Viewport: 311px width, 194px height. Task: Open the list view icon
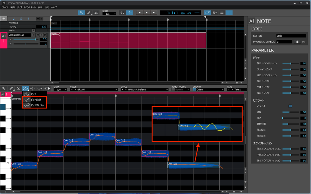(x=222, y=13)
